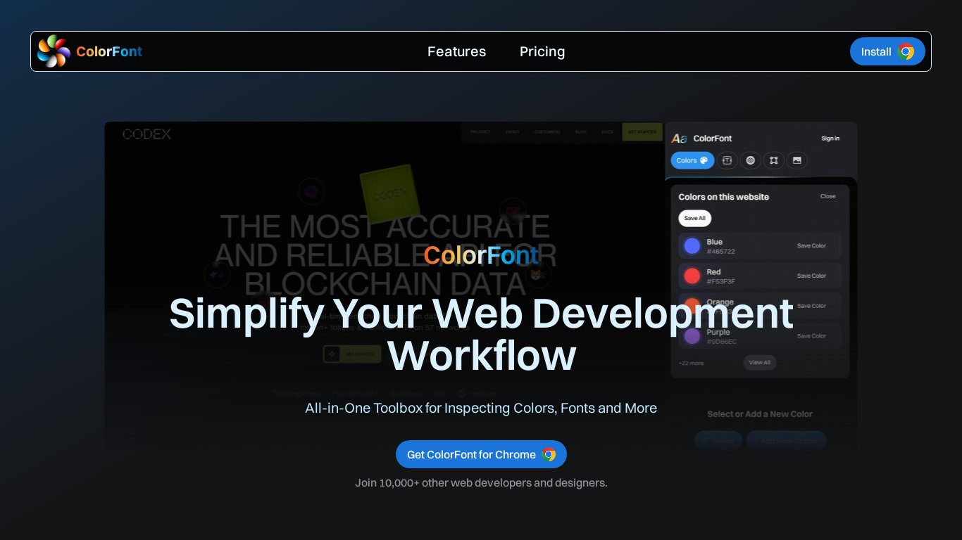Open CUSTOMERS in the Codex preview menu
Screen dimensions: 962x540
(547, 131)
